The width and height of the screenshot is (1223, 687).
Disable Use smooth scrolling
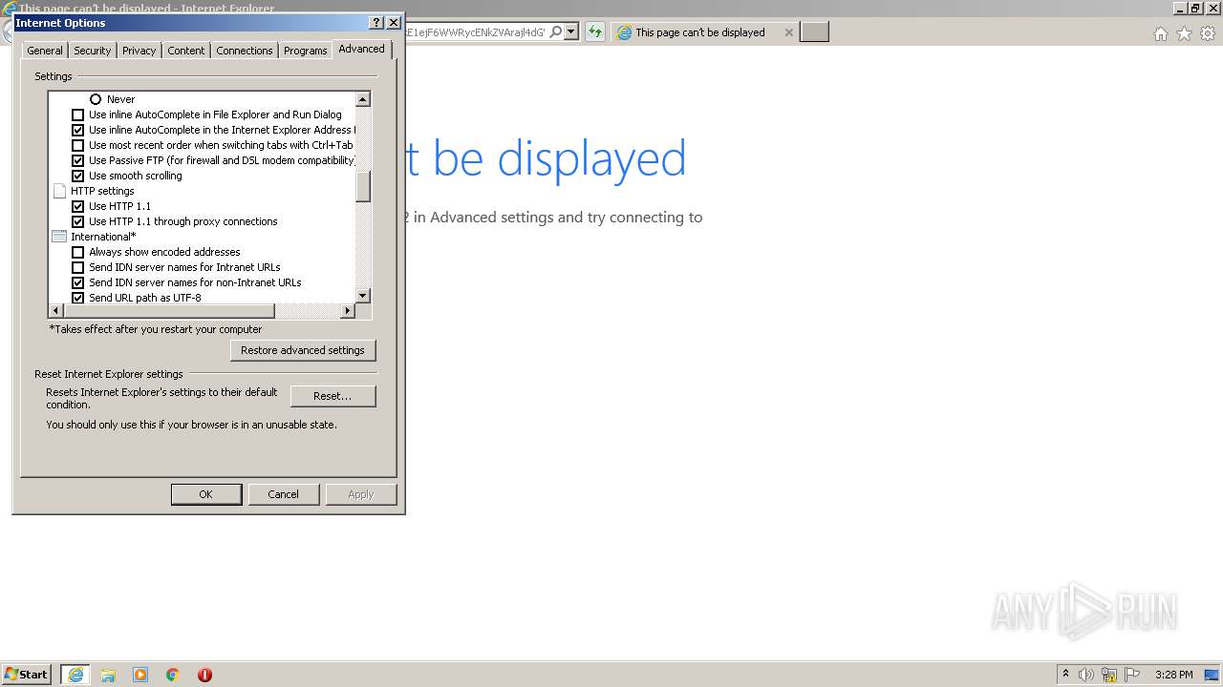(x=78, y=176)
